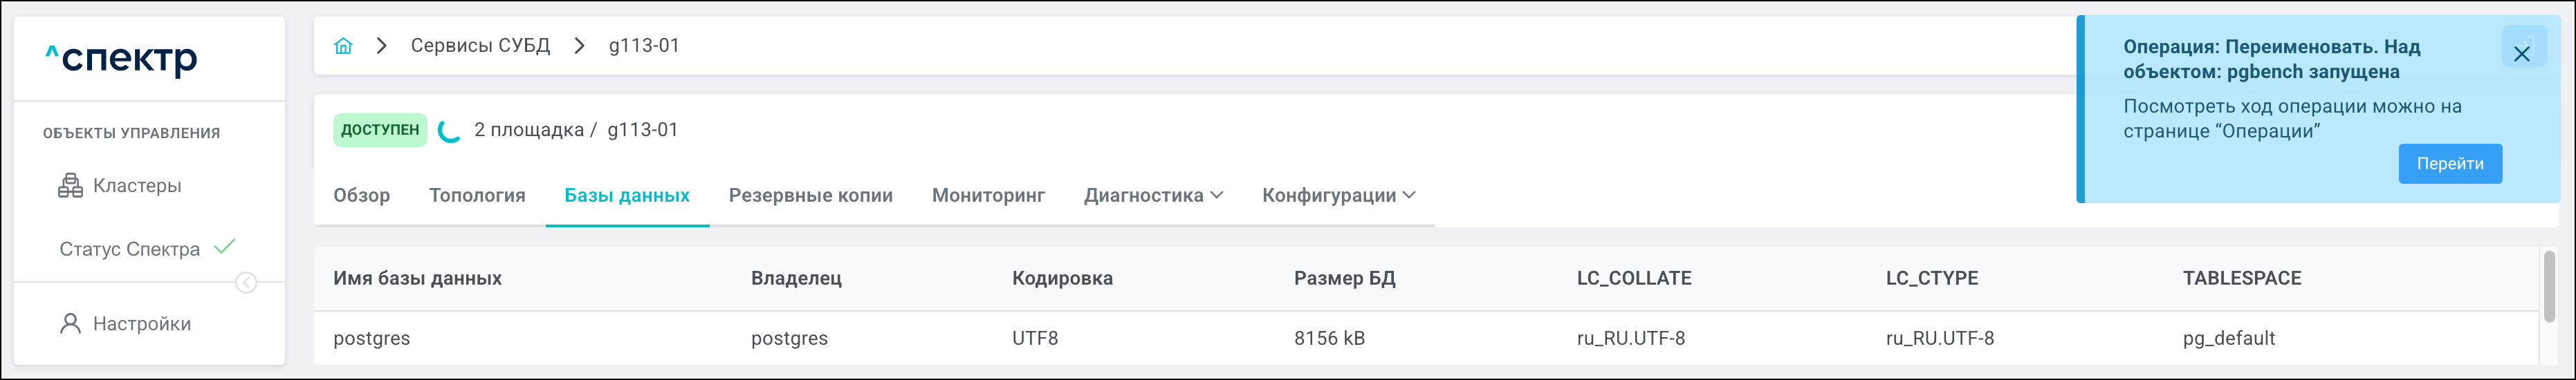Click the Кластеры cluster icon
The image size is (2576, 380).
pyautogui.click(x=70, y=186)
